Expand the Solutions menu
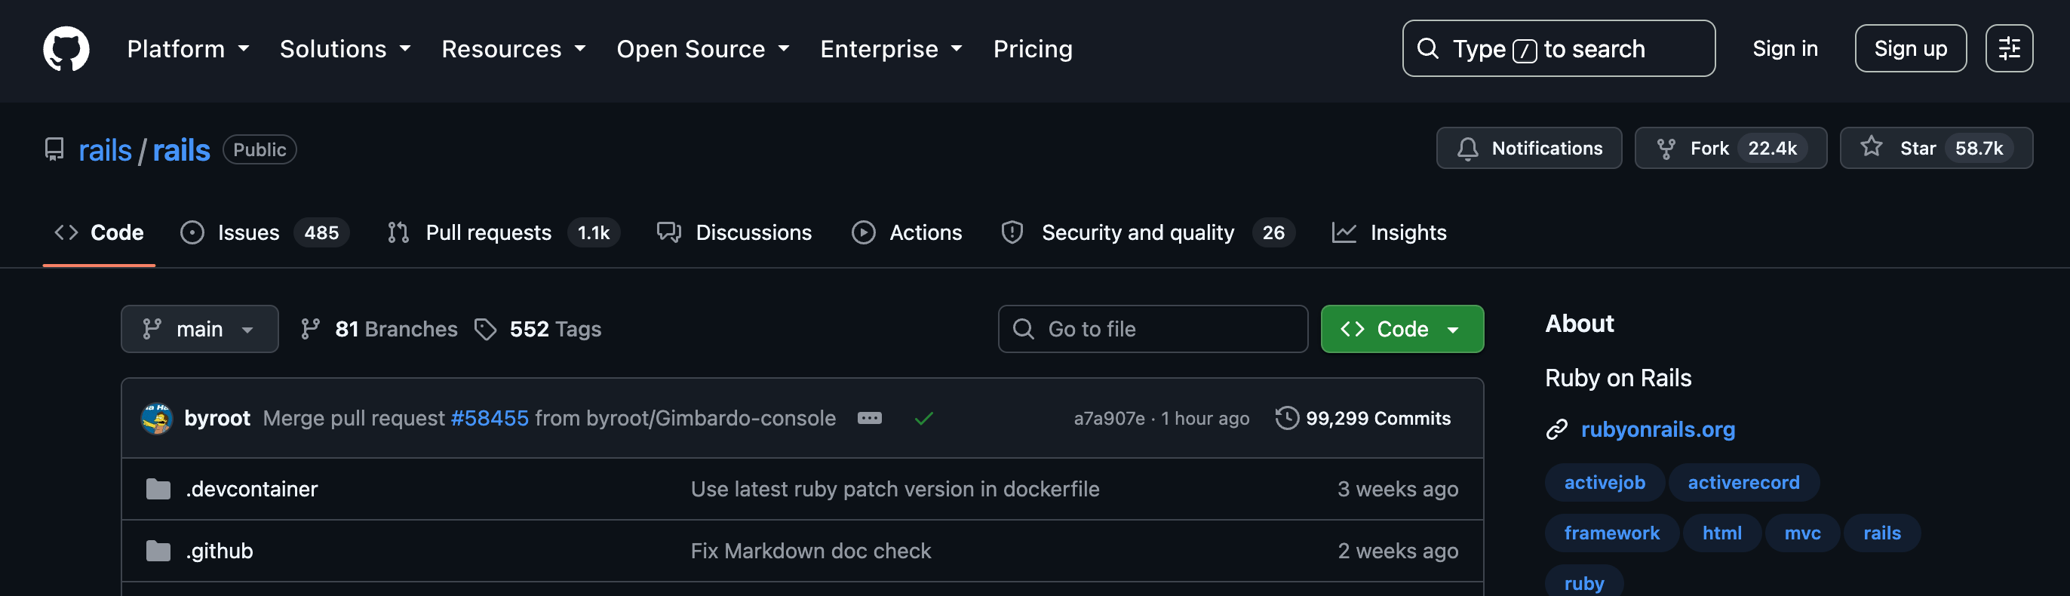The height and width of the screenshot is (596, 2070). point(346,49)
